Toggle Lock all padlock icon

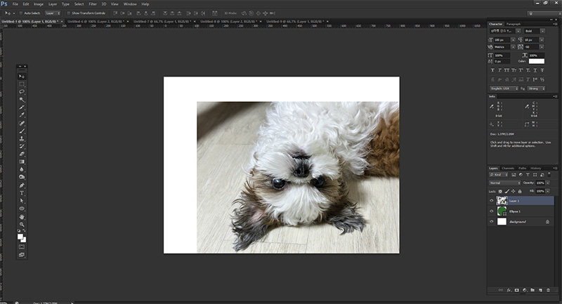point(520,191)
